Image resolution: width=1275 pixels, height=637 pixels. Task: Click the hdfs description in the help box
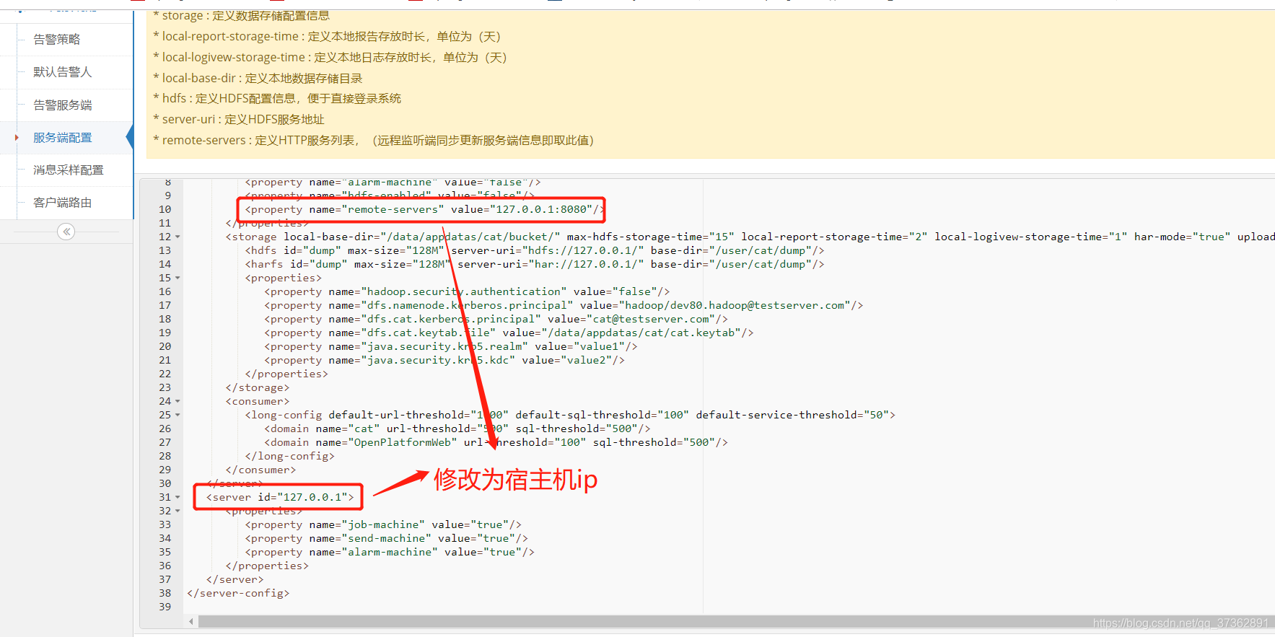[x=277, y=98]
